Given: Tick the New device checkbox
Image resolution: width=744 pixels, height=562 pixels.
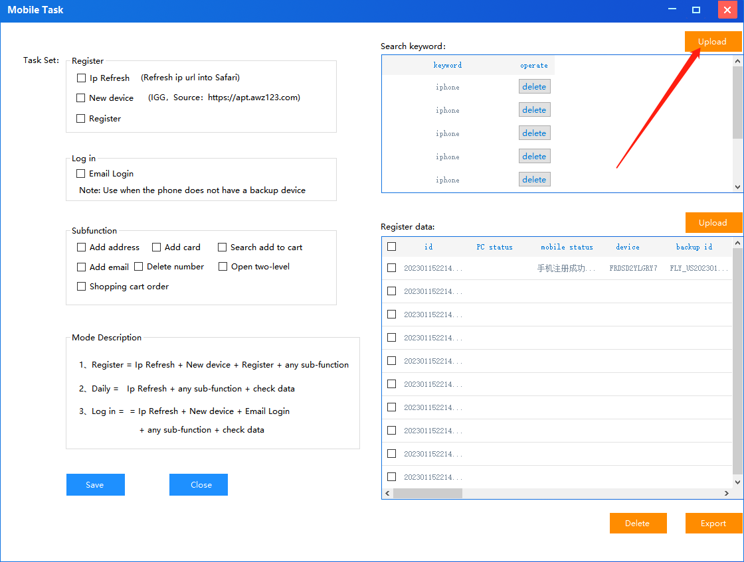Looking at the screenshot, I should click(80, 98).
